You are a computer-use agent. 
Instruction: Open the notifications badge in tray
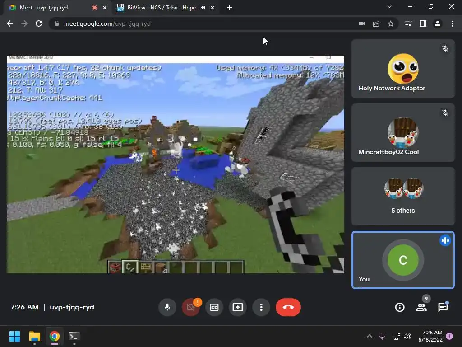[x=449, y=336]
